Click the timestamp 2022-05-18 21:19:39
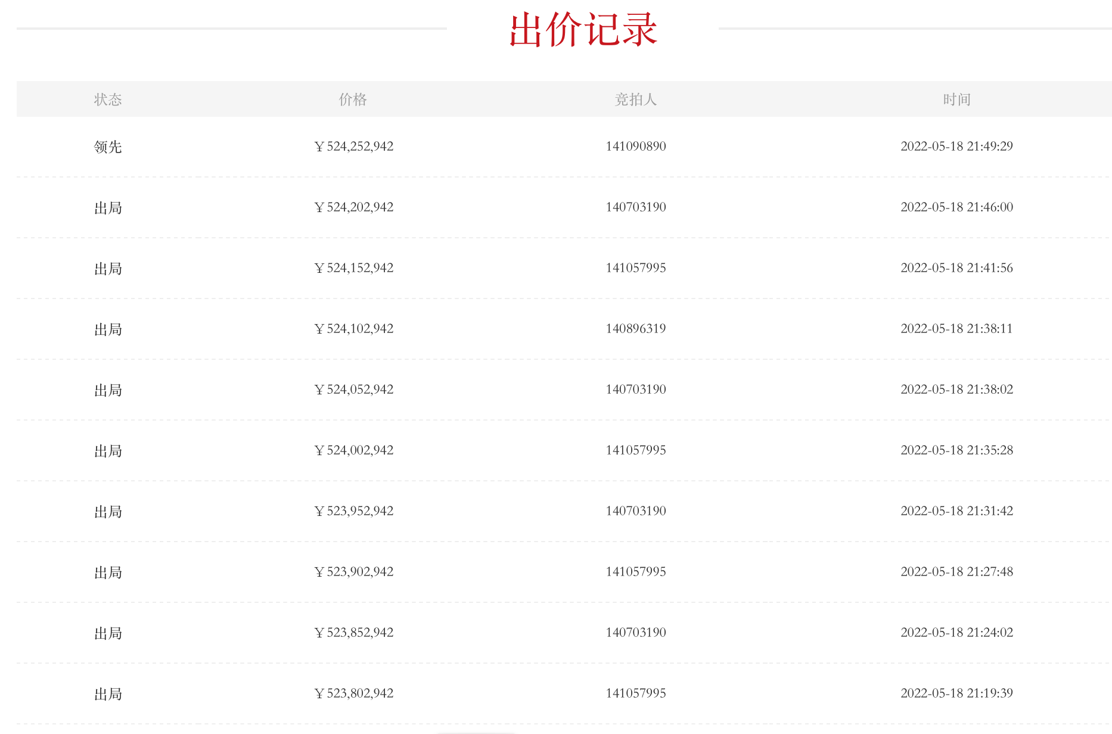 tap(956, 693)
